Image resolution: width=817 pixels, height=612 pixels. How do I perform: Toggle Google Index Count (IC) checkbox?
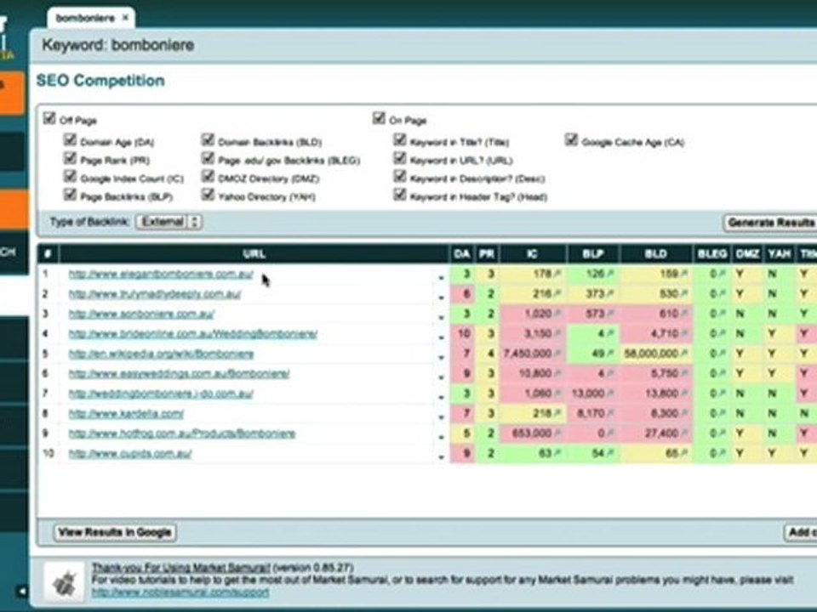[70, 176]
